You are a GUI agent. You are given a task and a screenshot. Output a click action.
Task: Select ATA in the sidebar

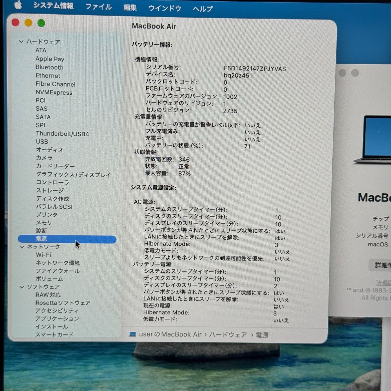tap(41, 50)
